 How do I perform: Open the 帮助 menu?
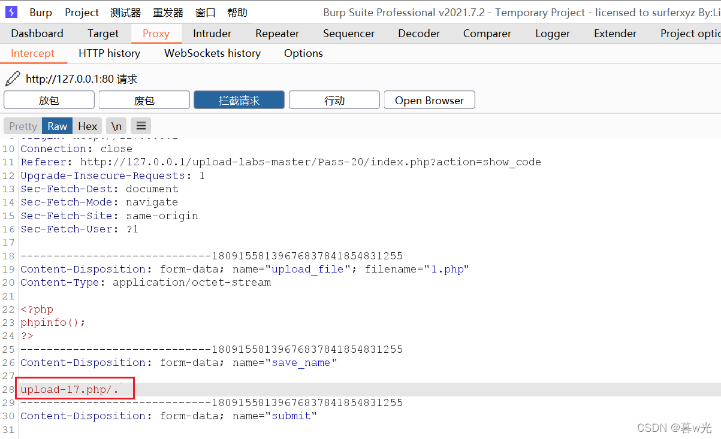tap(237, 13)
